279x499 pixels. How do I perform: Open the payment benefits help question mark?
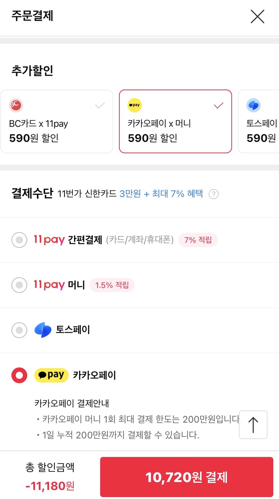click(x=214, y=194)
